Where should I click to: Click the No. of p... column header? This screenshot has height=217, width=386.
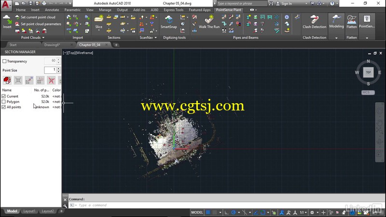41,90
